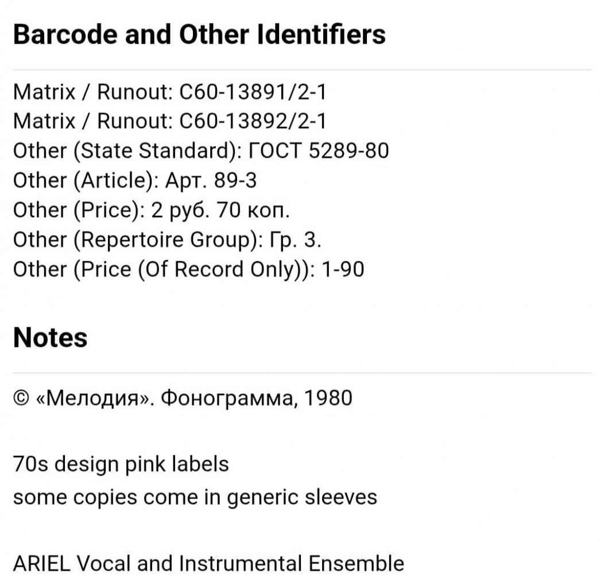Click the 70s design pink labels note
Screen dimensions: 604x588
click(x=121, y=464)
